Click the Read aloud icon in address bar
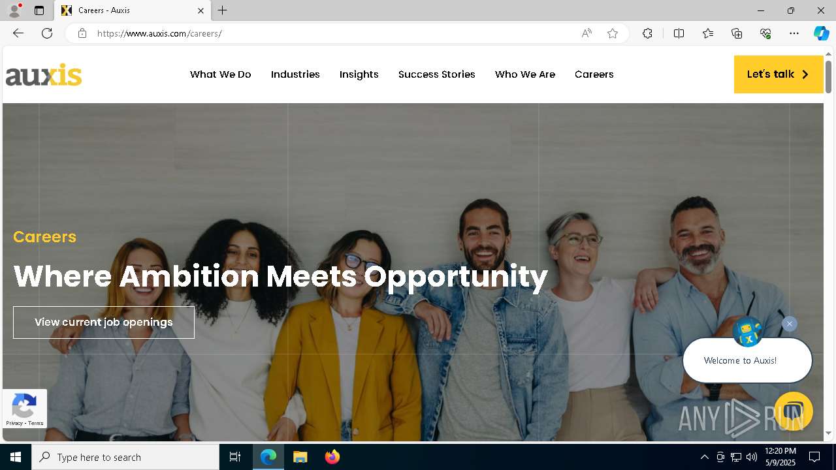Image resolution: width=836 pixels, height=470 pixels. pyautogui.click(x=587, y=33)
